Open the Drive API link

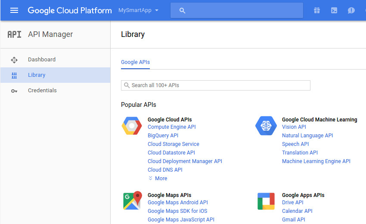(293, 203)
